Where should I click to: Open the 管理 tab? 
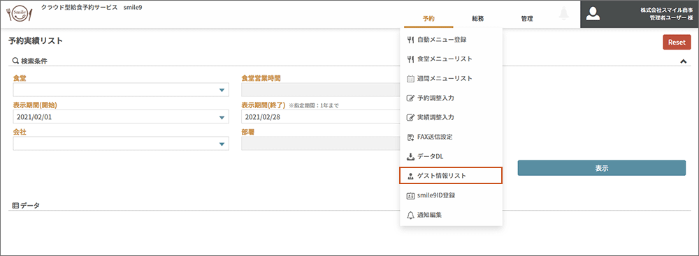pos(526,19)
